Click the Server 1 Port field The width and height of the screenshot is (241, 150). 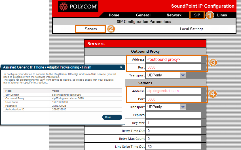pyautogui.click(x=174, y=99)
